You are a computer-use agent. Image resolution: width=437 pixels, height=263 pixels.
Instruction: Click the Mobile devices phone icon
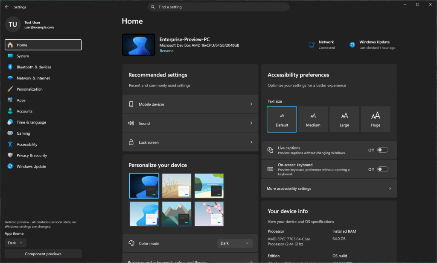coord(131,104)
